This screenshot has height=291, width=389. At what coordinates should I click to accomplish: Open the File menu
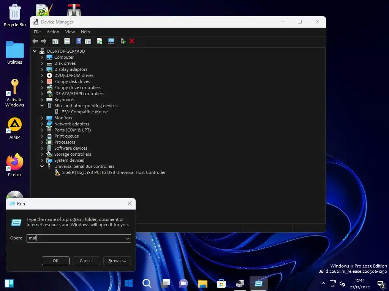click(x=37, y=32)
